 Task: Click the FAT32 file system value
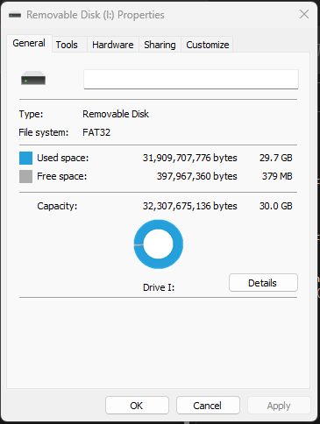click(96, 132)
